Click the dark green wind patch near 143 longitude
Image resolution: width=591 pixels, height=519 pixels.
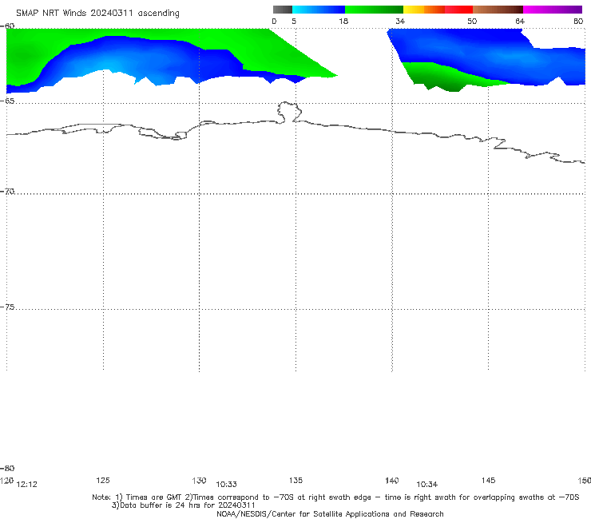[445, 81]
